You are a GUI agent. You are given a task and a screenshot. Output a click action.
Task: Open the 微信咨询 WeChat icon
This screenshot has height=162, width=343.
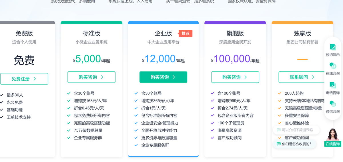click(x=333, y=104)
